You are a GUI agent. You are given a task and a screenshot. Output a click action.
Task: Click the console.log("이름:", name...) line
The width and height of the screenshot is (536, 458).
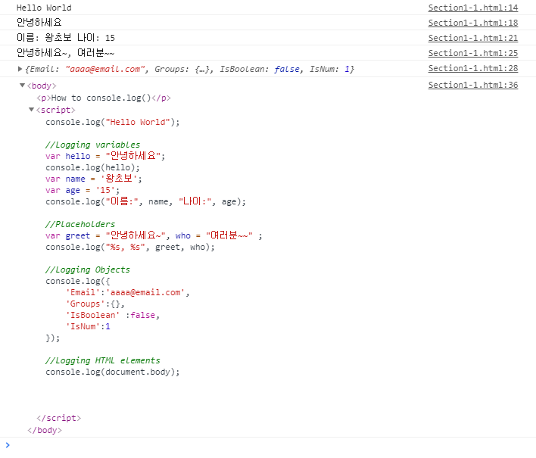[x=145, y=201]
